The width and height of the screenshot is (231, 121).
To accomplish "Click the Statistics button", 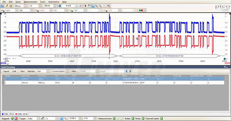I will [31, 71].
